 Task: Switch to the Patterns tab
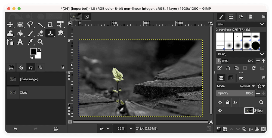pyautogui.click(x=231, y=17)
